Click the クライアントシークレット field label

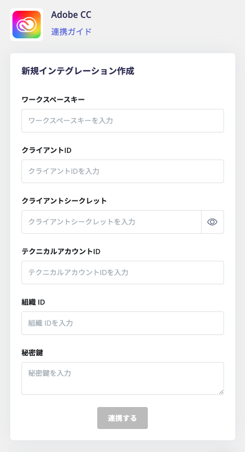[64, 201]
